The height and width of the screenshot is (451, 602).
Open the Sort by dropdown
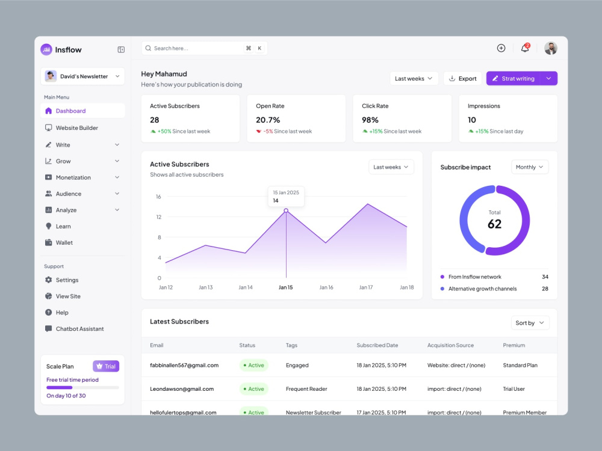530,323
